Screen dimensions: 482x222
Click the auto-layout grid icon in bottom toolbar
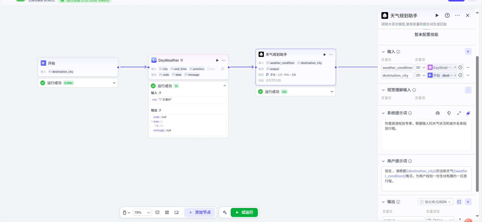coord(167,212)
